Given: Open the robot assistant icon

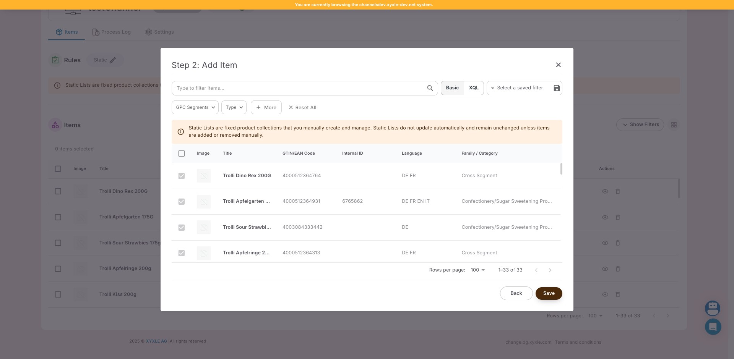Looking at the screenshot, I should click(713, 308).
